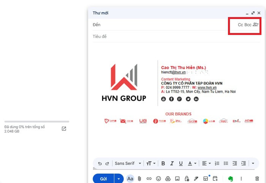Open the hienctt@hvn.vn email link
Image resolution: width=266 pixels, height=183 pixels.
click(x=173, y=72)
